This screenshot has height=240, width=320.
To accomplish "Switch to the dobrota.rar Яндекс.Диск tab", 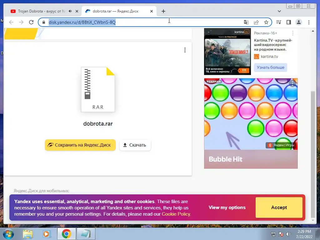I will coord(116,11).
